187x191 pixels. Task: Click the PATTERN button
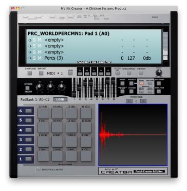pyautogui.click(x=150, y=83)
